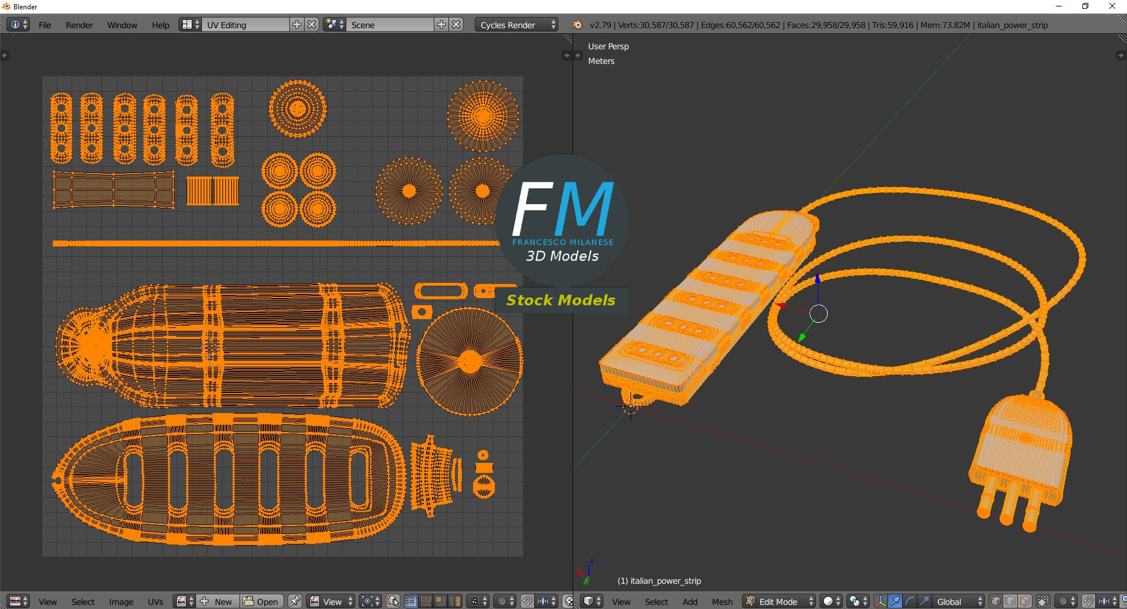Open the Image menu

tap(121, 602)
